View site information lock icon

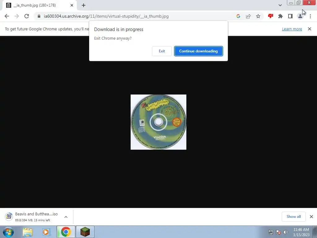[39, 16]
